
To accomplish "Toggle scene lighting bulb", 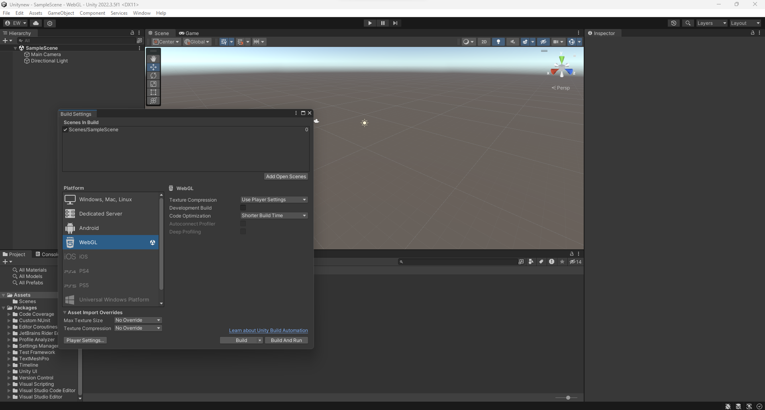I will coord(498,42).
